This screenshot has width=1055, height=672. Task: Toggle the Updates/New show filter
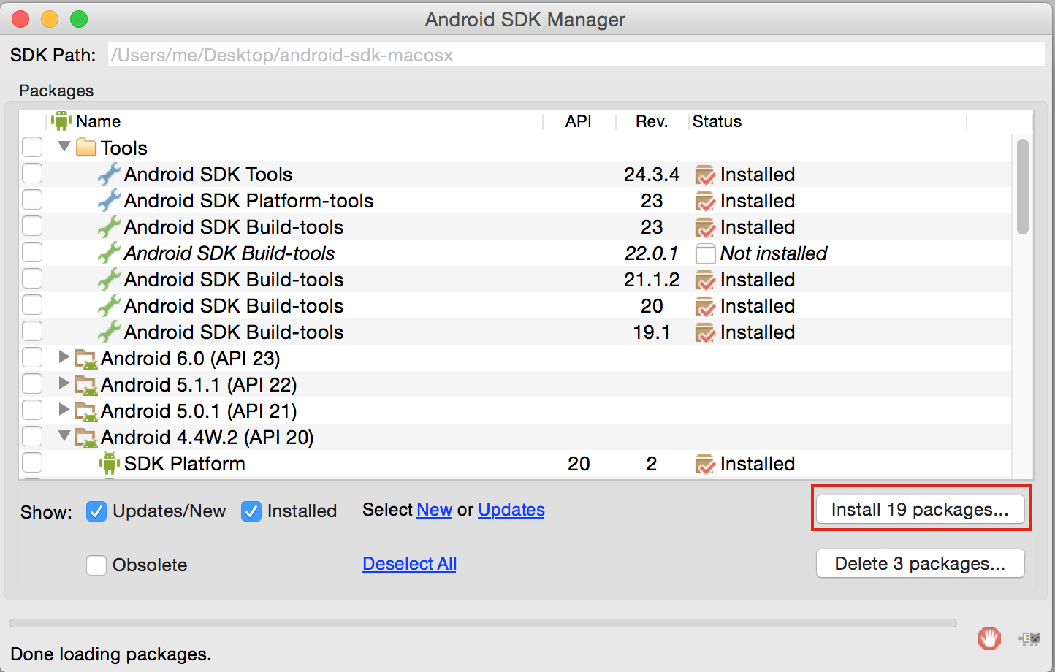96,511
